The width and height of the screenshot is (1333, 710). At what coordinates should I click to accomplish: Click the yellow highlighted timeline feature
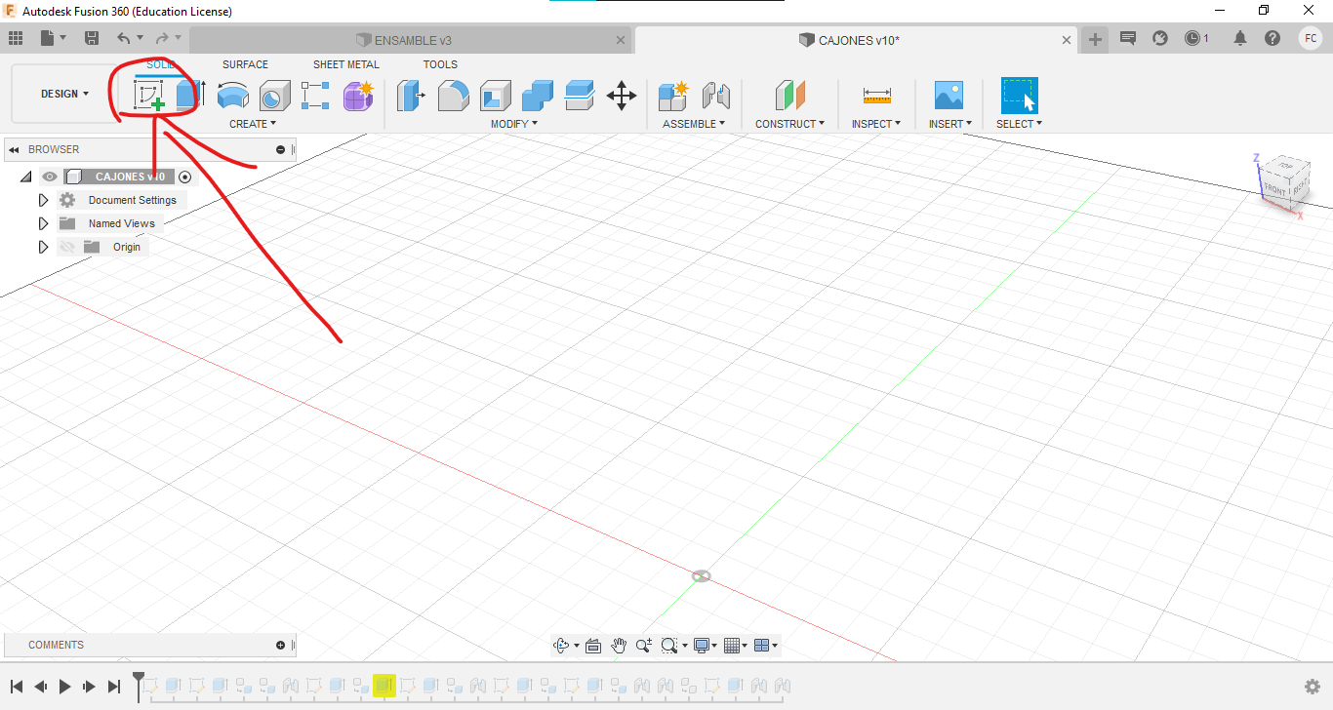384,687
